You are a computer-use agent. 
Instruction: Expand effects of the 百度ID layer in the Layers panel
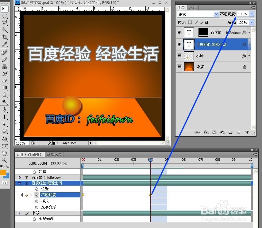coord(249,32)
